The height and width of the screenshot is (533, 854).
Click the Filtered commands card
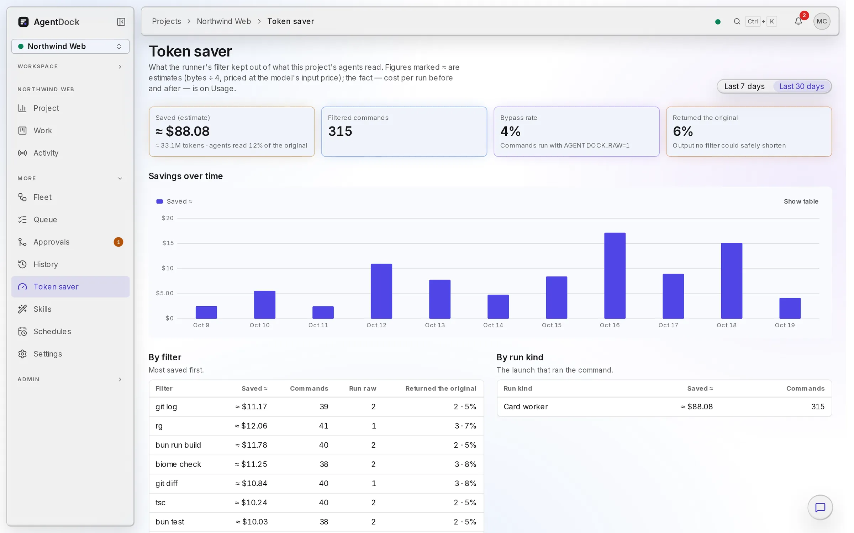[404, 131]
